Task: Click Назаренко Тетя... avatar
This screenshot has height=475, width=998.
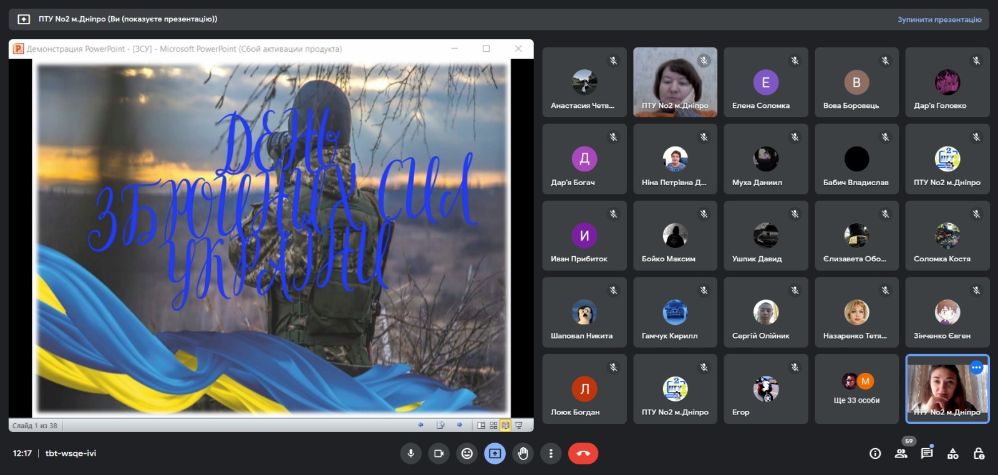Action: (x=856, y=312)
